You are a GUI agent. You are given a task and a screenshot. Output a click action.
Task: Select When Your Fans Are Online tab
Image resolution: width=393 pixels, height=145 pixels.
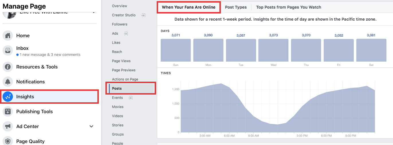pos(188,7)
